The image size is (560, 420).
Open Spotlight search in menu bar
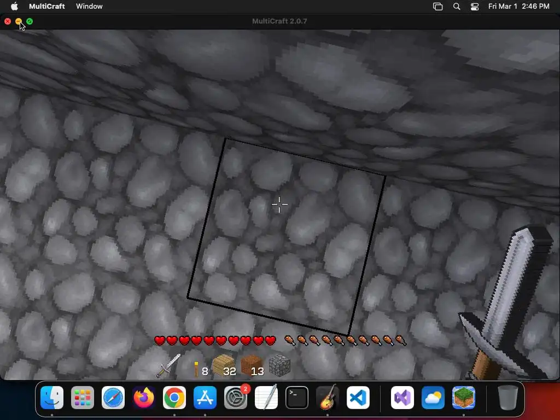(x=457, y=7)
